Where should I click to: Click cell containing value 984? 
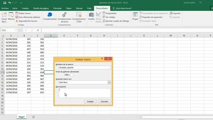(x=38, y=76)
